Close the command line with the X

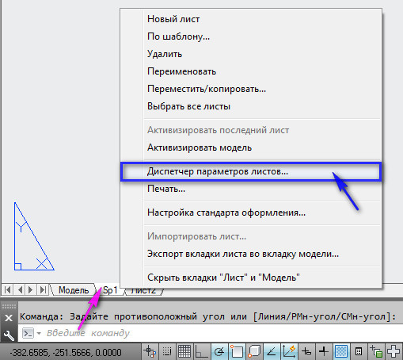point(9,318)
